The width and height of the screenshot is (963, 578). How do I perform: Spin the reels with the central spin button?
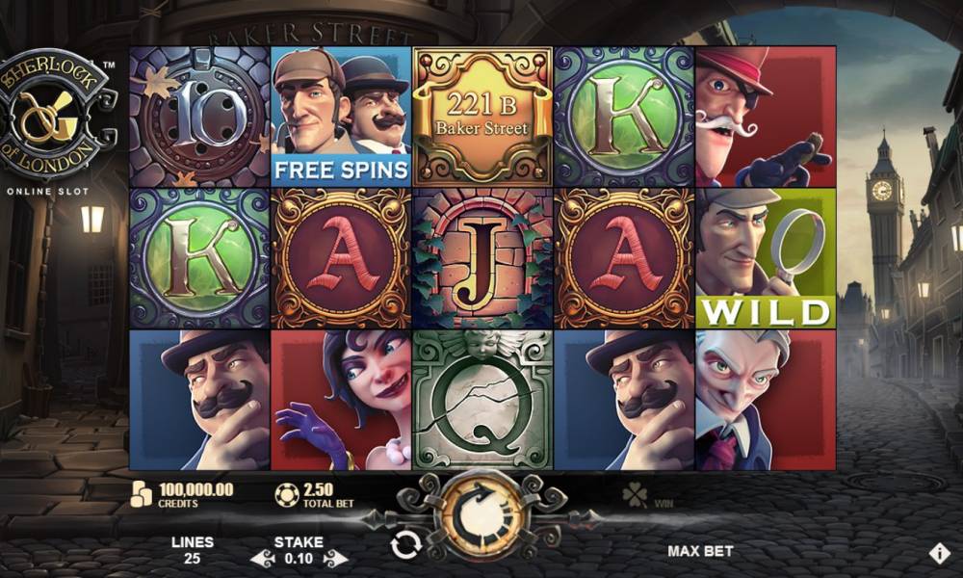[482, 516]
